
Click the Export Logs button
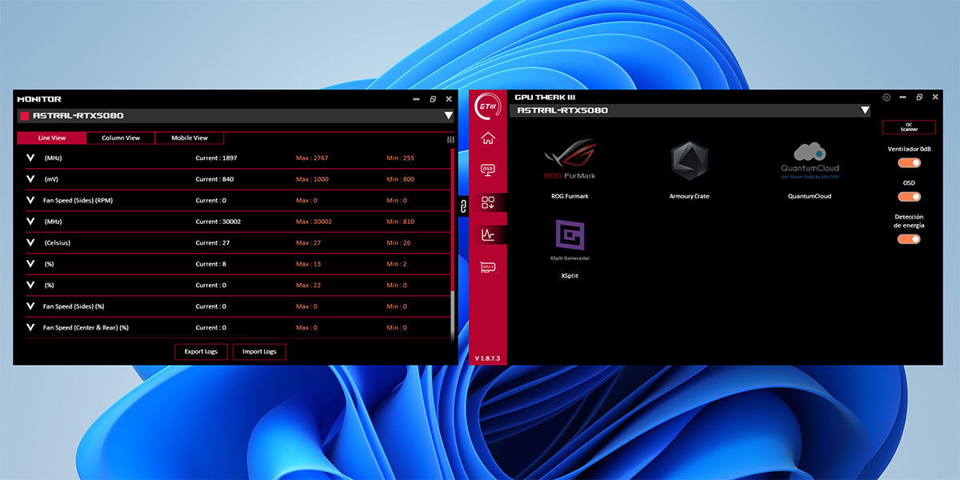point(201,351)
